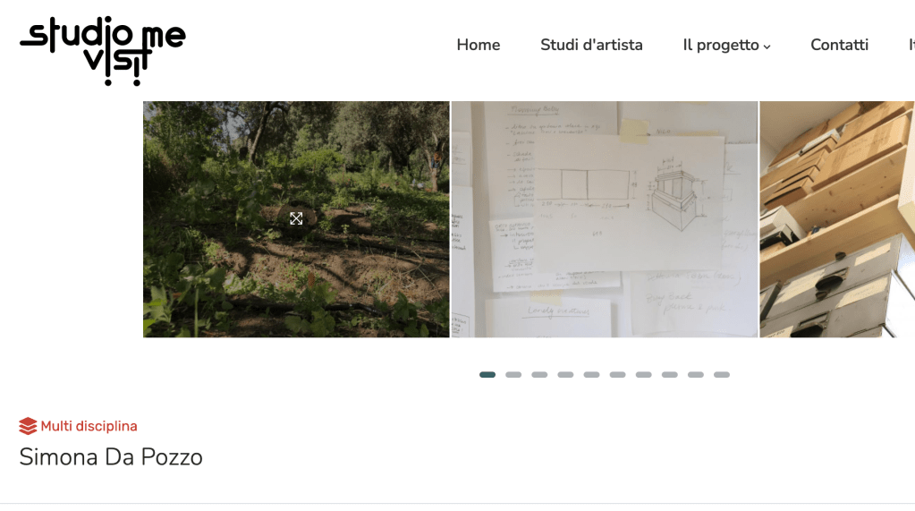
Task: Select the seventh carousel pagination dot
Action: click(x=644, y=375)
